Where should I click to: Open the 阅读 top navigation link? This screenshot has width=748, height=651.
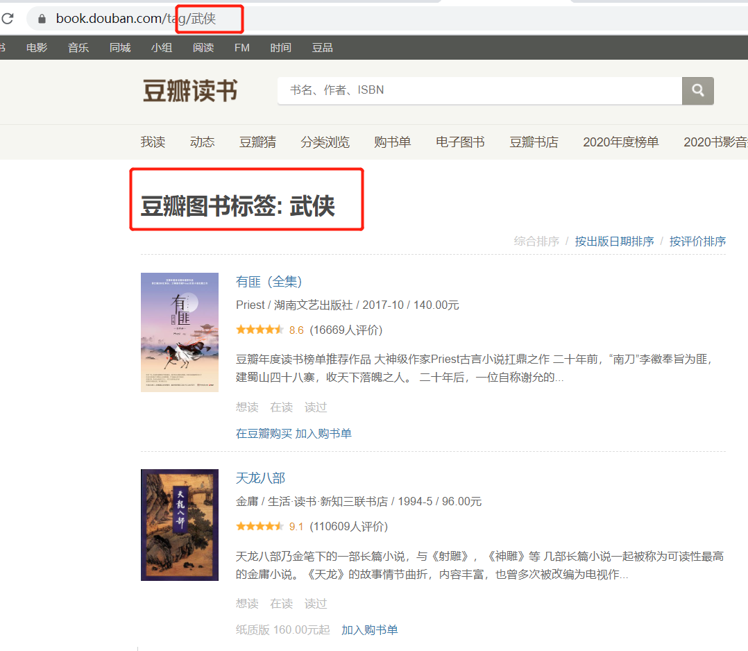(x=203, y=48)
